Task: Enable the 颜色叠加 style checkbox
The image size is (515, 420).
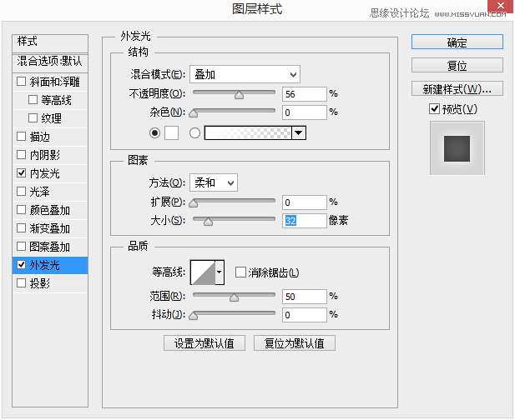Action: 22,210
